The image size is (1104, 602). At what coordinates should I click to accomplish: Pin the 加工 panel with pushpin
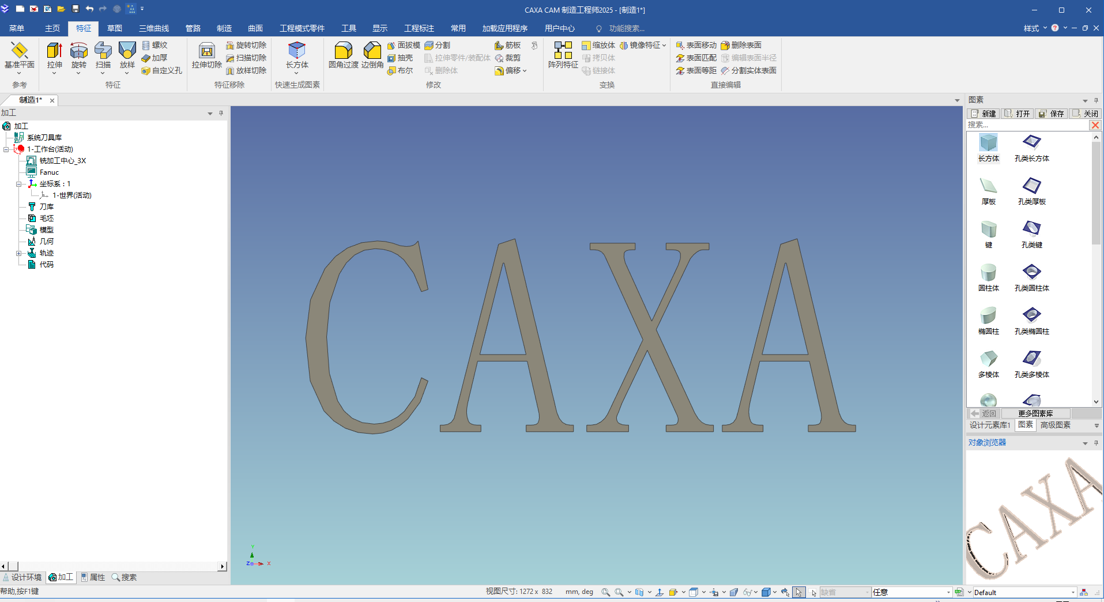tap(221, 113)
